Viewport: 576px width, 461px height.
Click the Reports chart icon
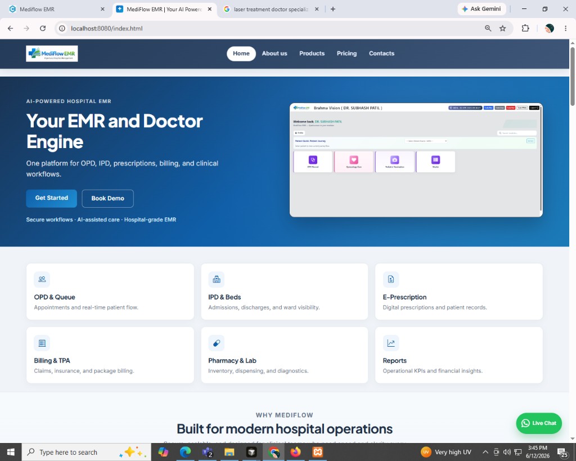click(x=391, y=343)
